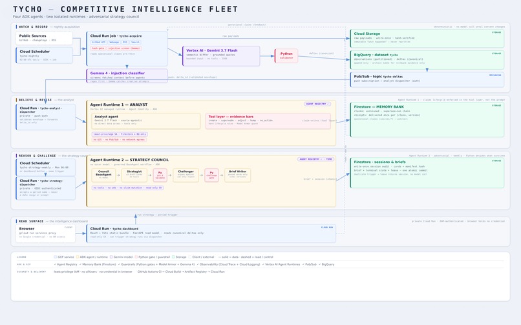Image resolution: width=521 pixels, height=325 pixels.
Task: Click the RSS chip in tycho-acquire
Action: [125, 42]
